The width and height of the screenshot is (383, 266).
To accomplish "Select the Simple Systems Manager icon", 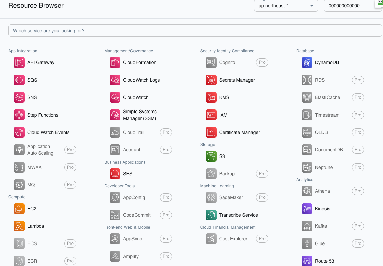I will [115, 115].
